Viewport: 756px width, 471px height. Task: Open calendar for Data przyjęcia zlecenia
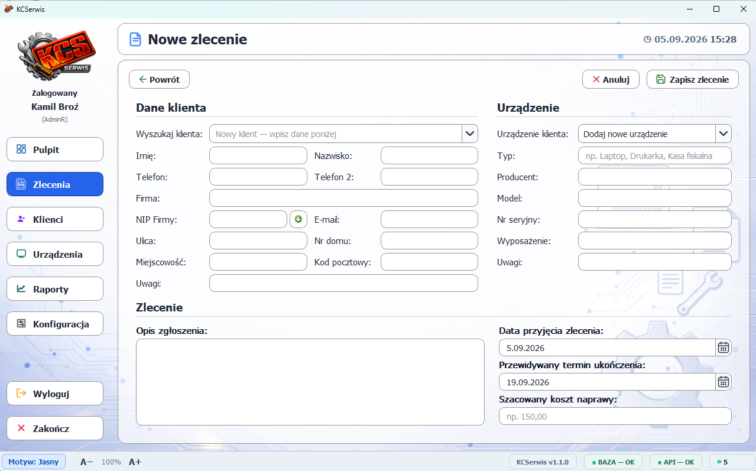(x=723, y=347)
